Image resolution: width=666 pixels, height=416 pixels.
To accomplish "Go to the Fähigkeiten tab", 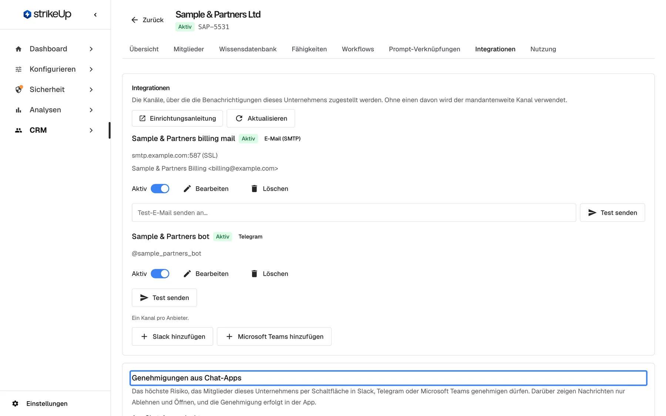I will [x=309, y=49].
